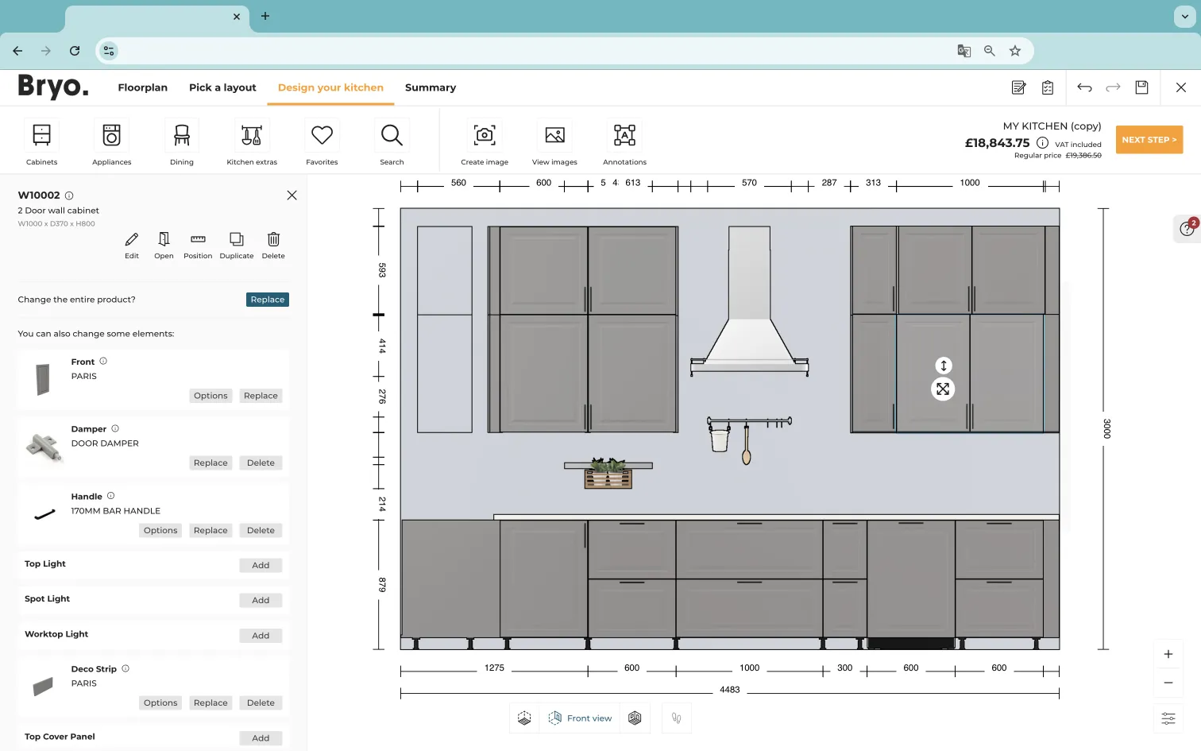
Task: Open the View images gallery
Action: pyautogui.click(x=554, y=141)
